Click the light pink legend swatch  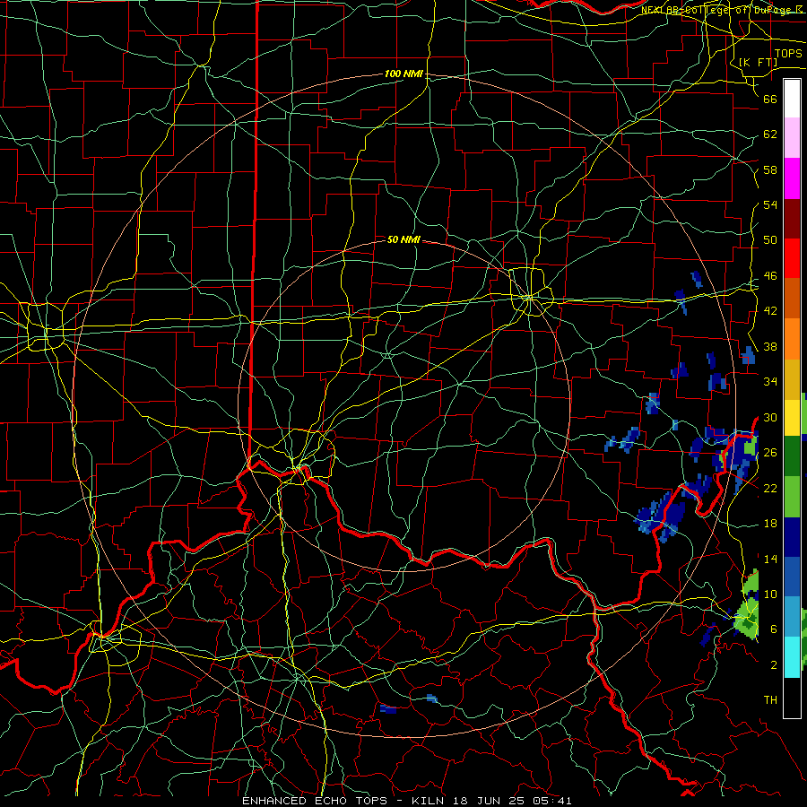coord(792,138)
